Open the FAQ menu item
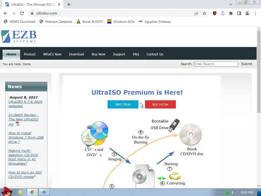 pyautogui.click(x=136, y=54)
